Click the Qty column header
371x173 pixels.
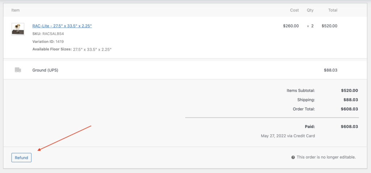pos(310,10)
